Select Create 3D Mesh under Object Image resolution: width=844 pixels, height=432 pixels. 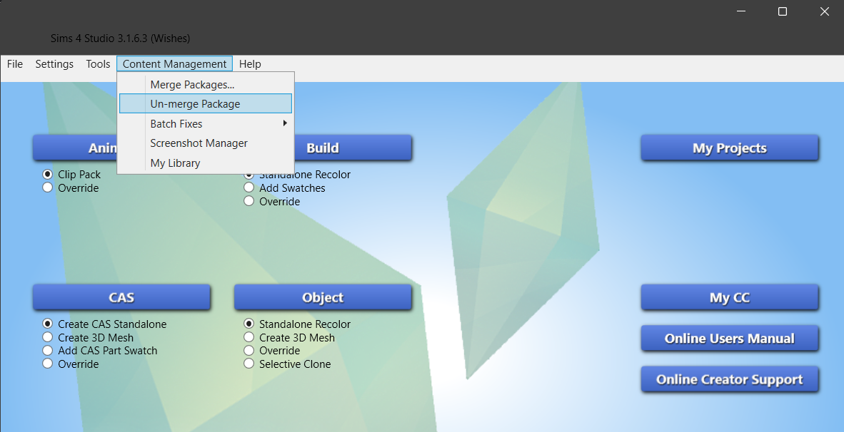[x=289, y=337]
